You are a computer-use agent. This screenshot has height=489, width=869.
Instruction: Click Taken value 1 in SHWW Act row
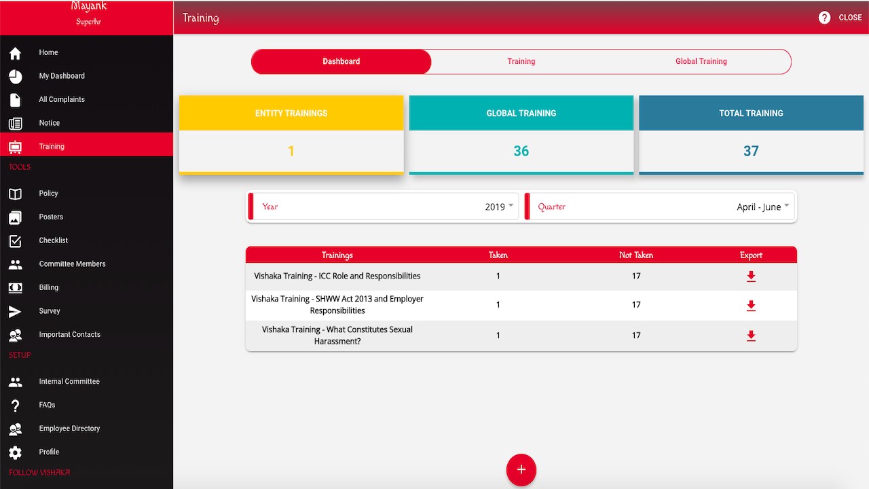coord(498,305)
